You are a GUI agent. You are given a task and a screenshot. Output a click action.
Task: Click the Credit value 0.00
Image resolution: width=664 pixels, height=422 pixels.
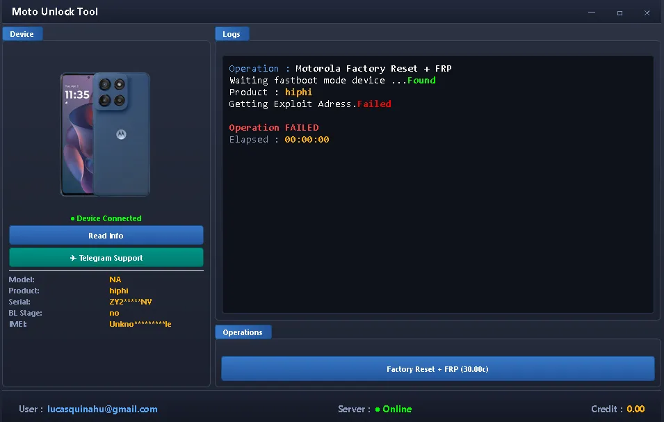point(635,409)
